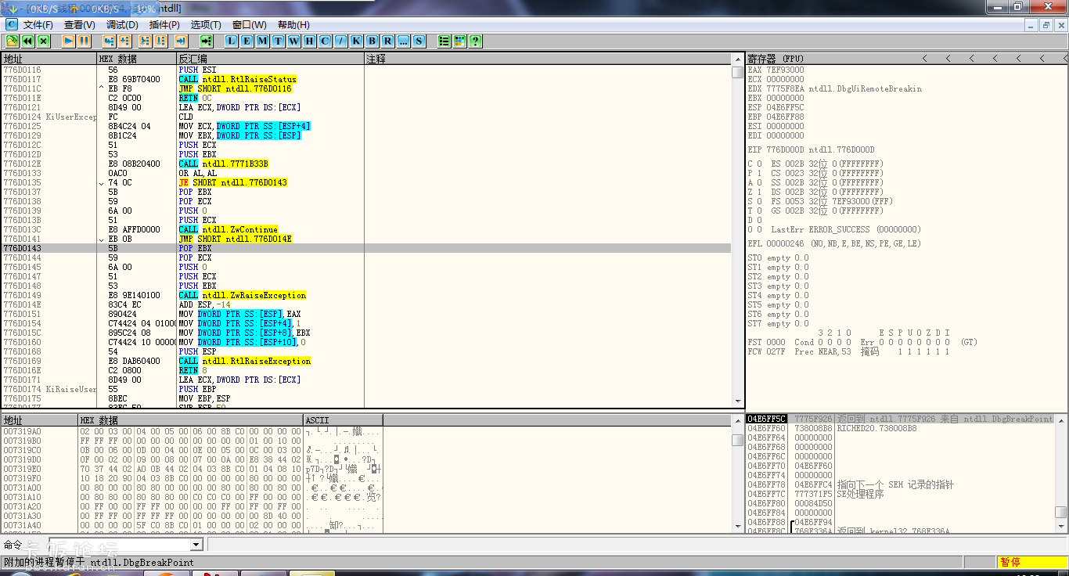Show Executable modules with E button

(x=247, y=41)
